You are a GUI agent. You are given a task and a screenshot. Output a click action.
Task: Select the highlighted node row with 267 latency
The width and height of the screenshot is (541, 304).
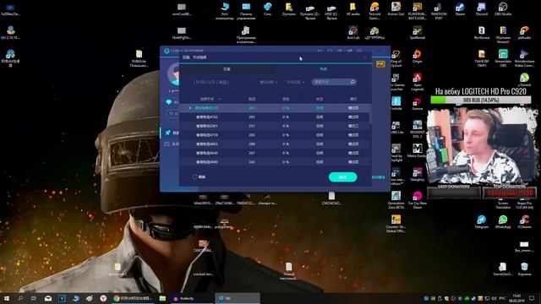pos(274,108)
